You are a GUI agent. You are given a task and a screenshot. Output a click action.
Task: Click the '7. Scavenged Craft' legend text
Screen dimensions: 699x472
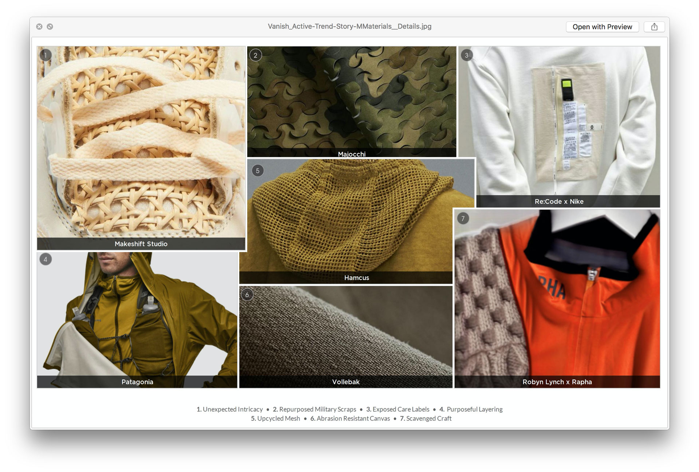point(426,418)
